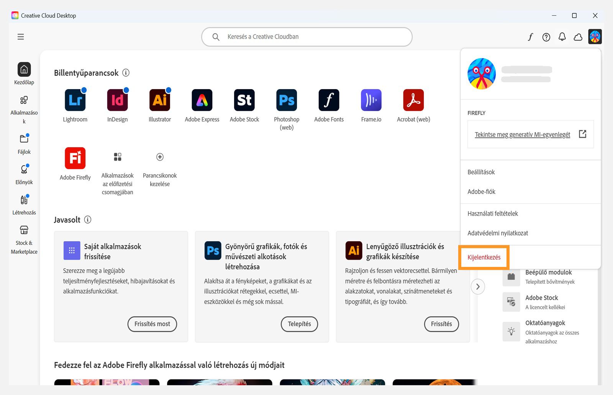Click Frissítés most button
The width and height of the screenshot is (613, 395).
(x=152, y=324)
